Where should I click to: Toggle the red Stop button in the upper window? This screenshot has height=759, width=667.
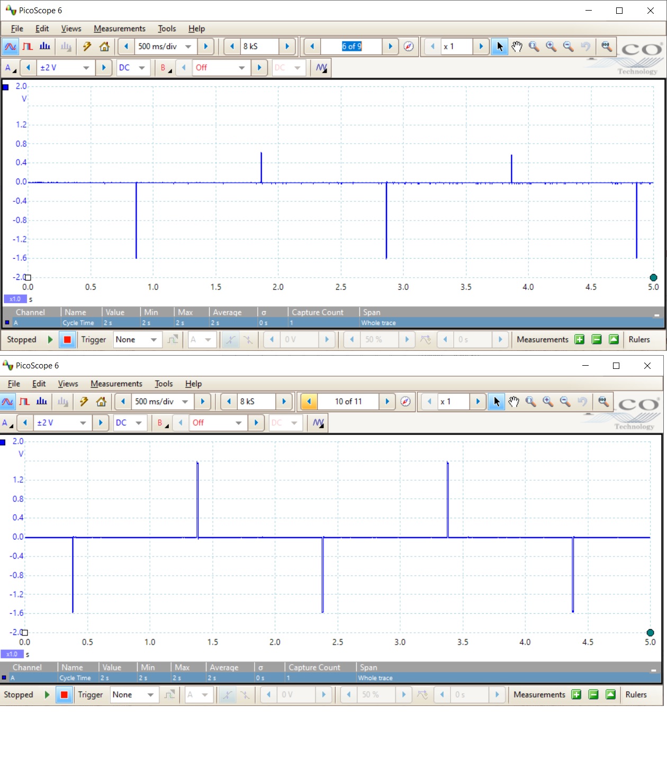67,340
